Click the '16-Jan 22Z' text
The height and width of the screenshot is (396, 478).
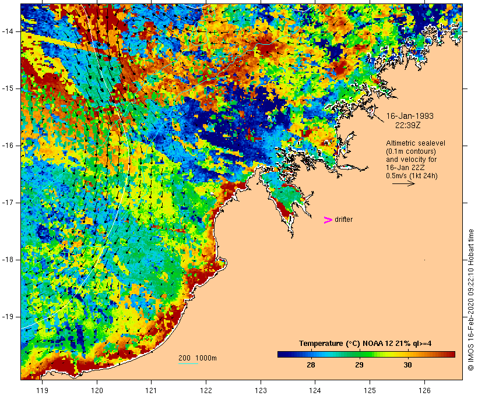pos(406,168)
